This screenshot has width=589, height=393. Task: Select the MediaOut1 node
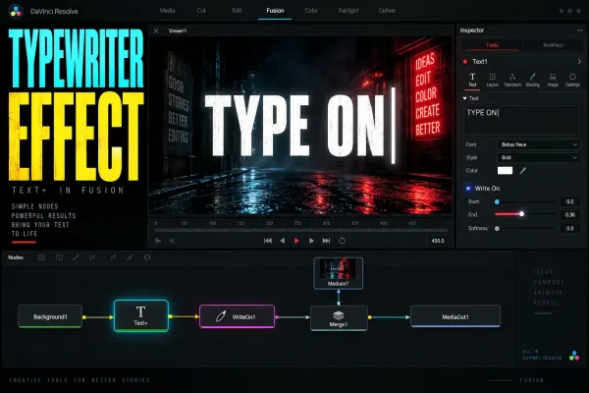tap(455, 316)
